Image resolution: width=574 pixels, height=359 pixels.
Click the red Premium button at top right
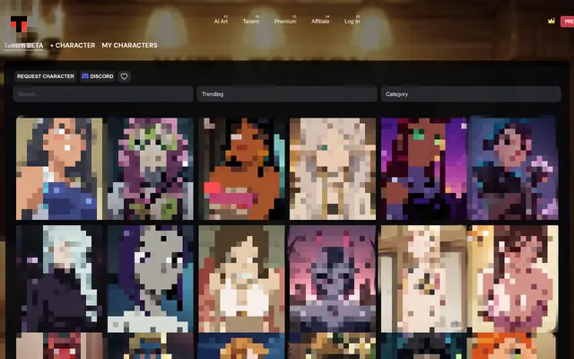567,21
